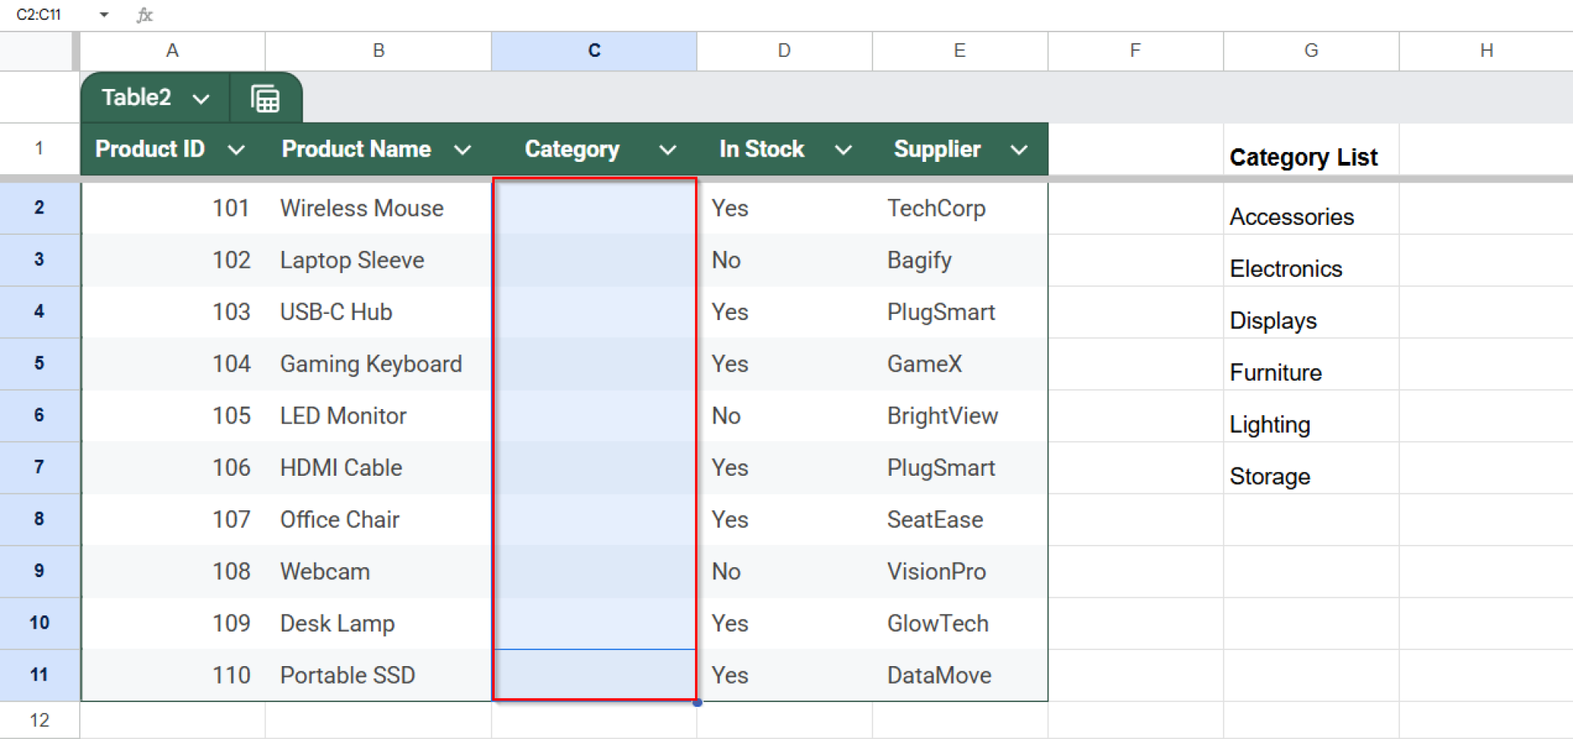Expand the Name Box dropdown arrow
This screenshot has width=1573, height=739.
(104, 15)
